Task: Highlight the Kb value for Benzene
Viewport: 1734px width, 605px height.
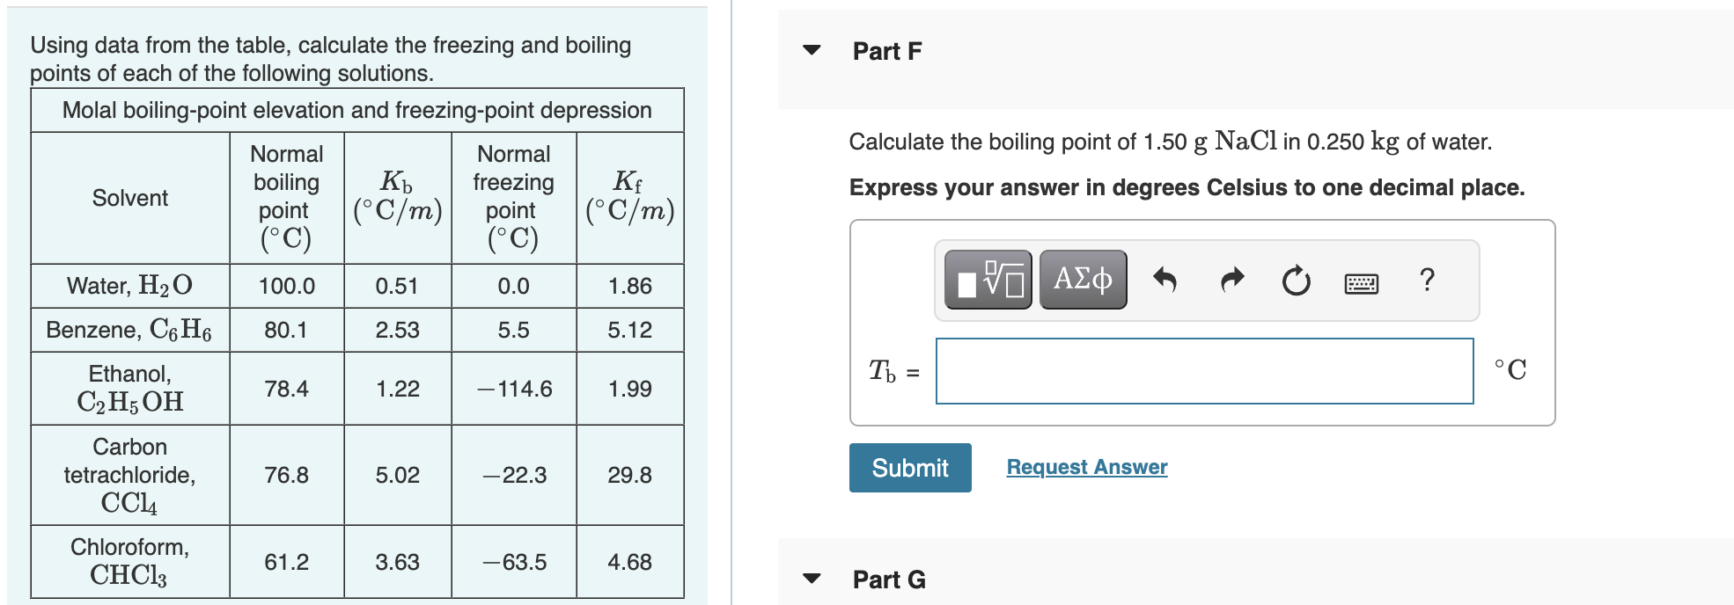Action: [397, 330]
